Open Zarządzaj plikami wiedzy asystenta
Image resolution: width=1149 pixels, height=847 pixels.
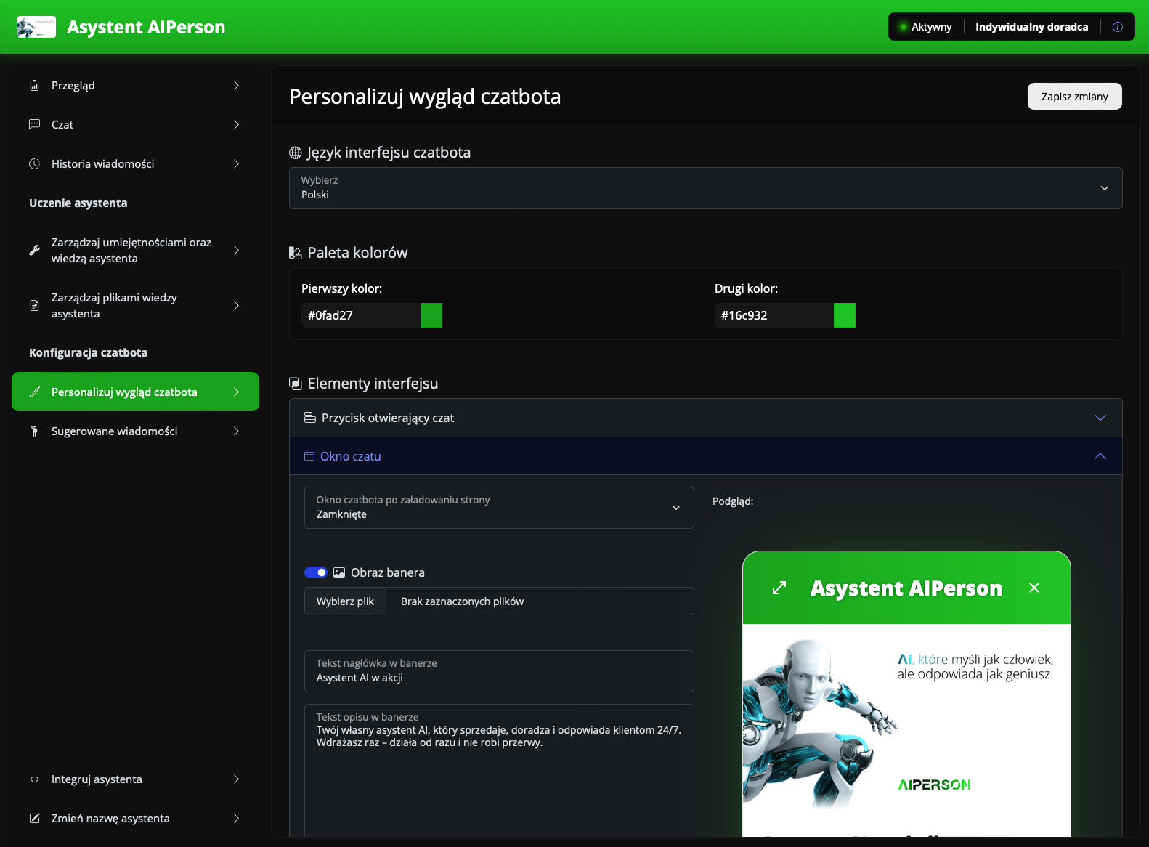pos(135,305)
